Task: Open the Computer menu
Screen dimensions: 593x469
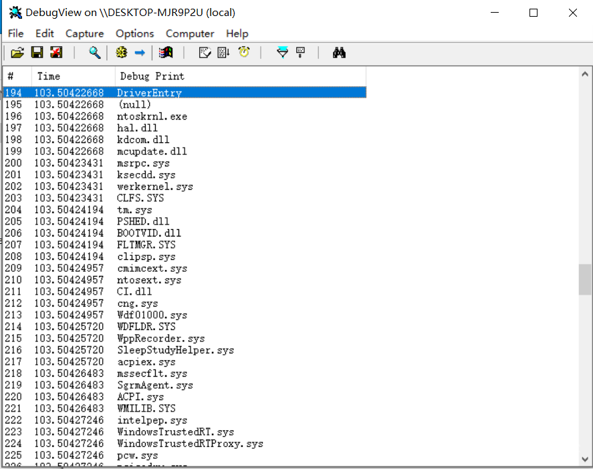Action: click(x=190, y=33)
